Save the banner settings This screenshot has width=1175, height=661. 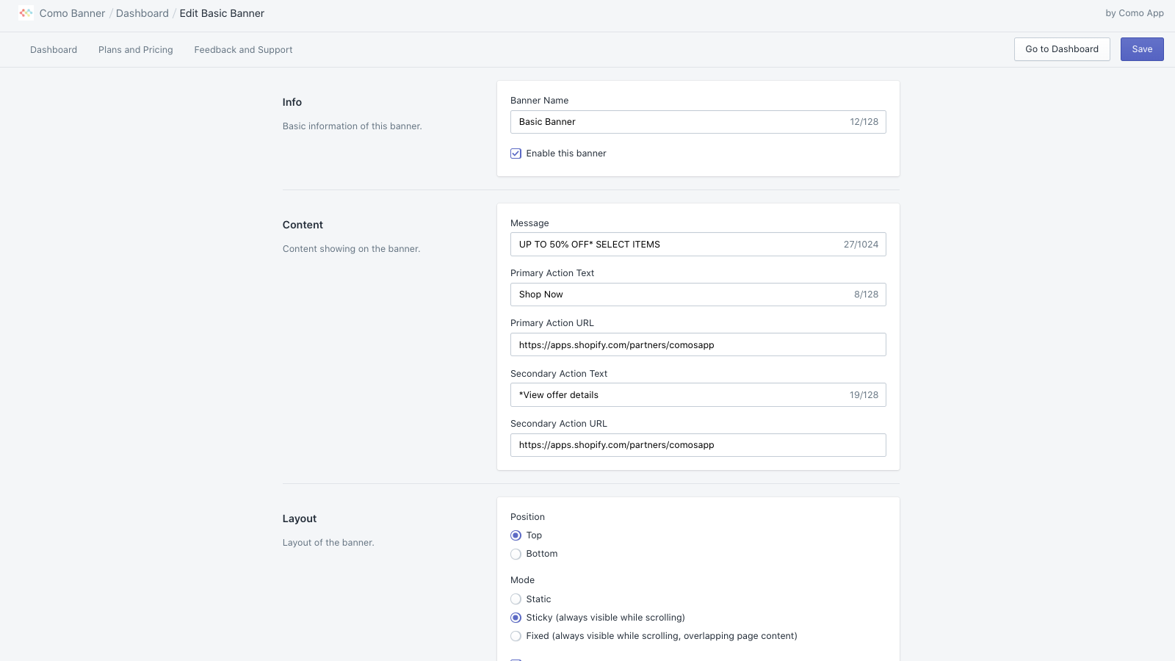pos(1142,49)
